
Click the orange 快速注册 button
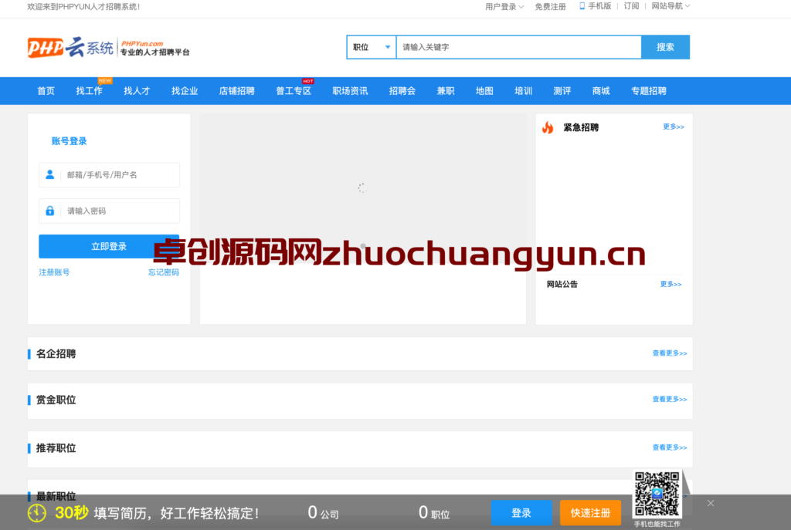point(590,513)
